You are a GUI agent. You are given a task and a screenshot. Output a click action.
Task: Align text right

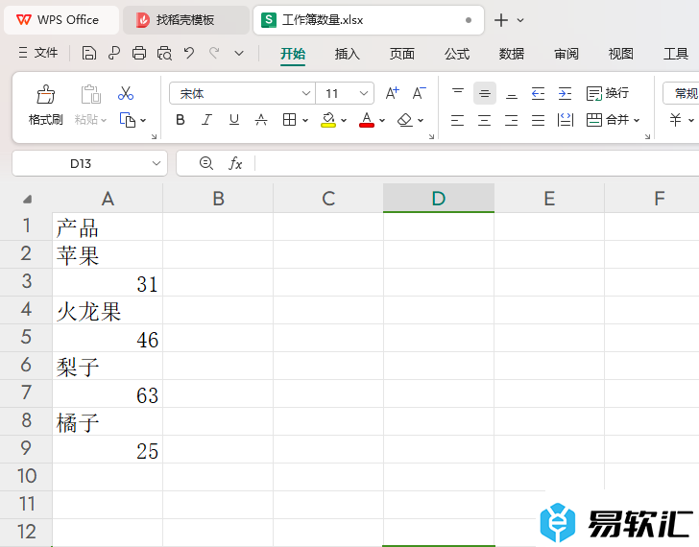512,120
